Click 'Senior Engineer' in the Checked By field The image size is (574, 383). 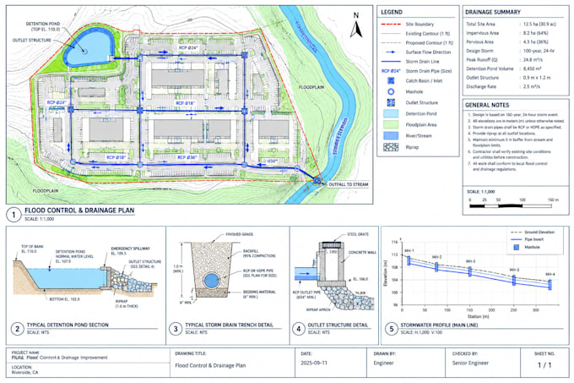470,363
